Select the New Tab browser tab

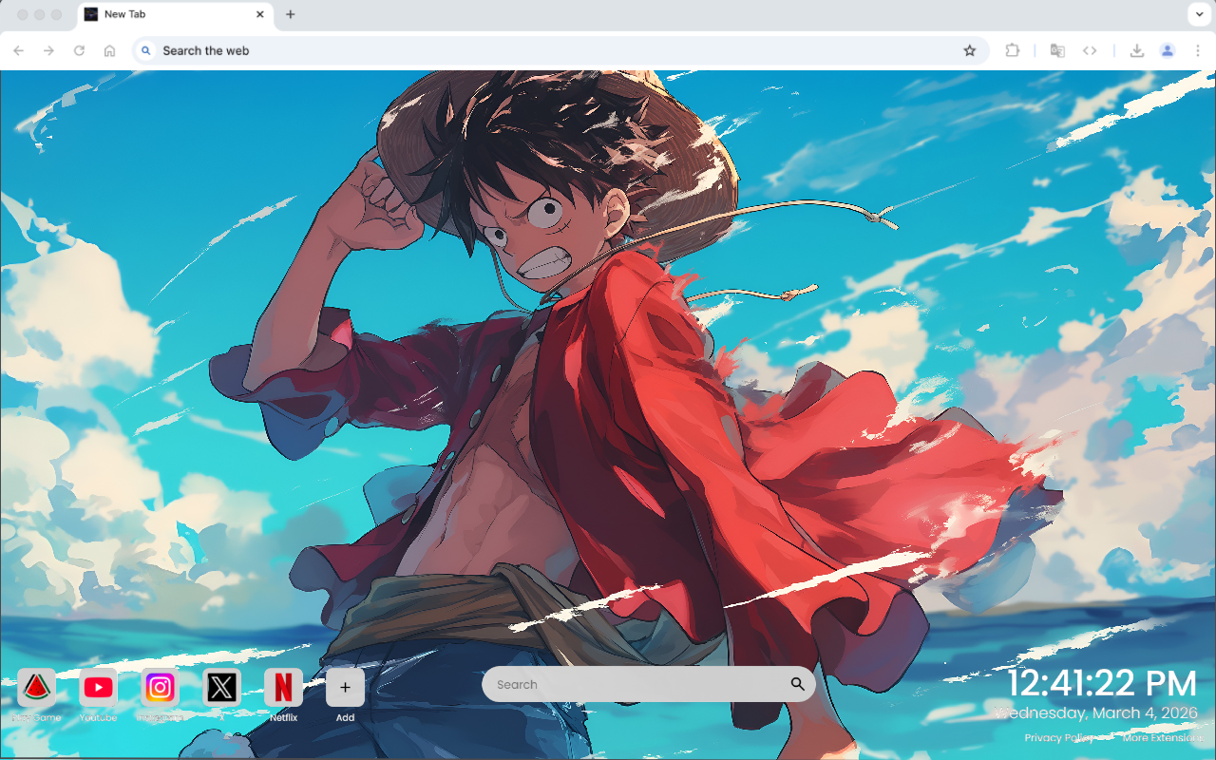click(x=176, y=14)
